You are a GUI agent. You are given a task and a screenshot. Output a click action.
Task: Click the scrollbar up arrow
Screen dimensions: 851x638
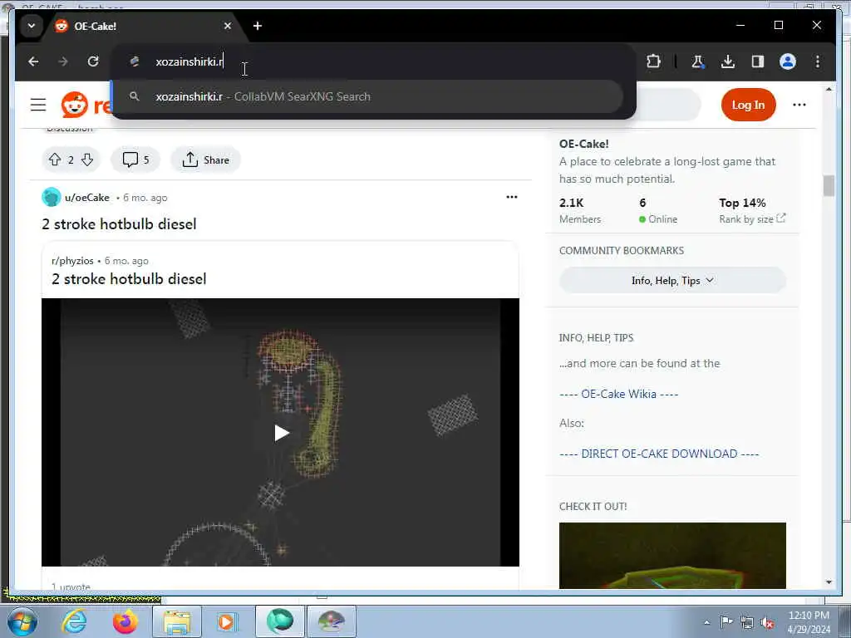tap(829, 89)
